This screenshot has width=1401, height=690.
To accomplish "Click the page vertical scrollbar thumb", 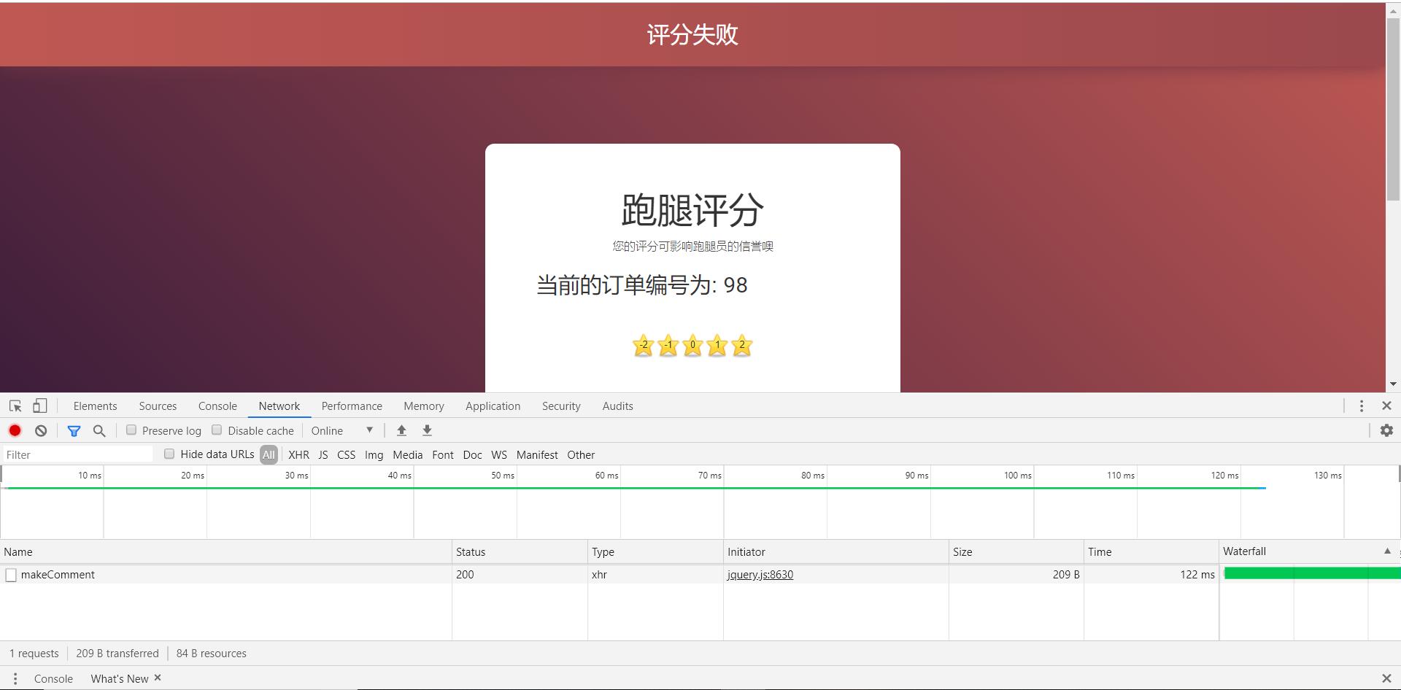I will 1393,108.
